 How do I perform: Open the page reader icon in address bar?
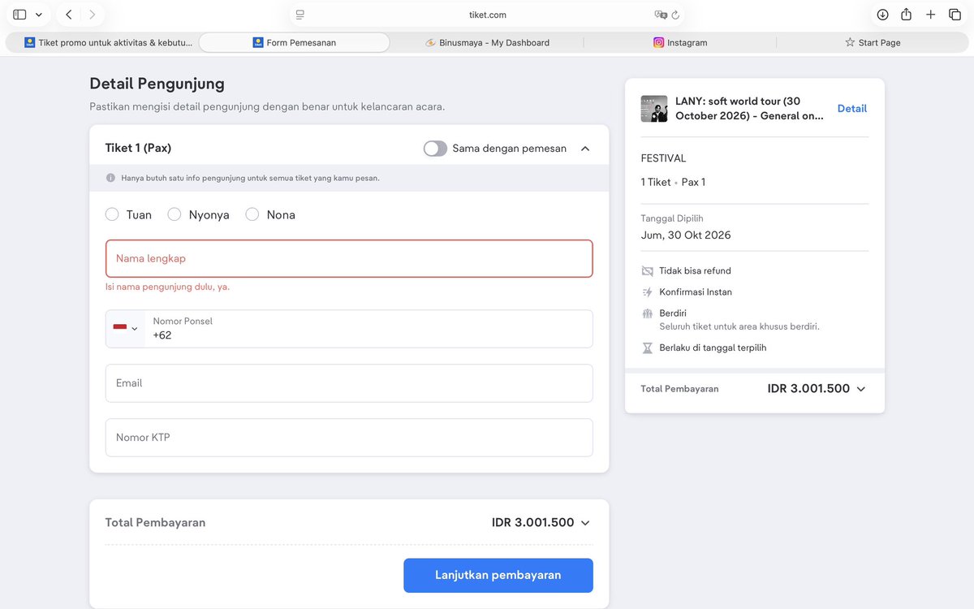[300, 15]
